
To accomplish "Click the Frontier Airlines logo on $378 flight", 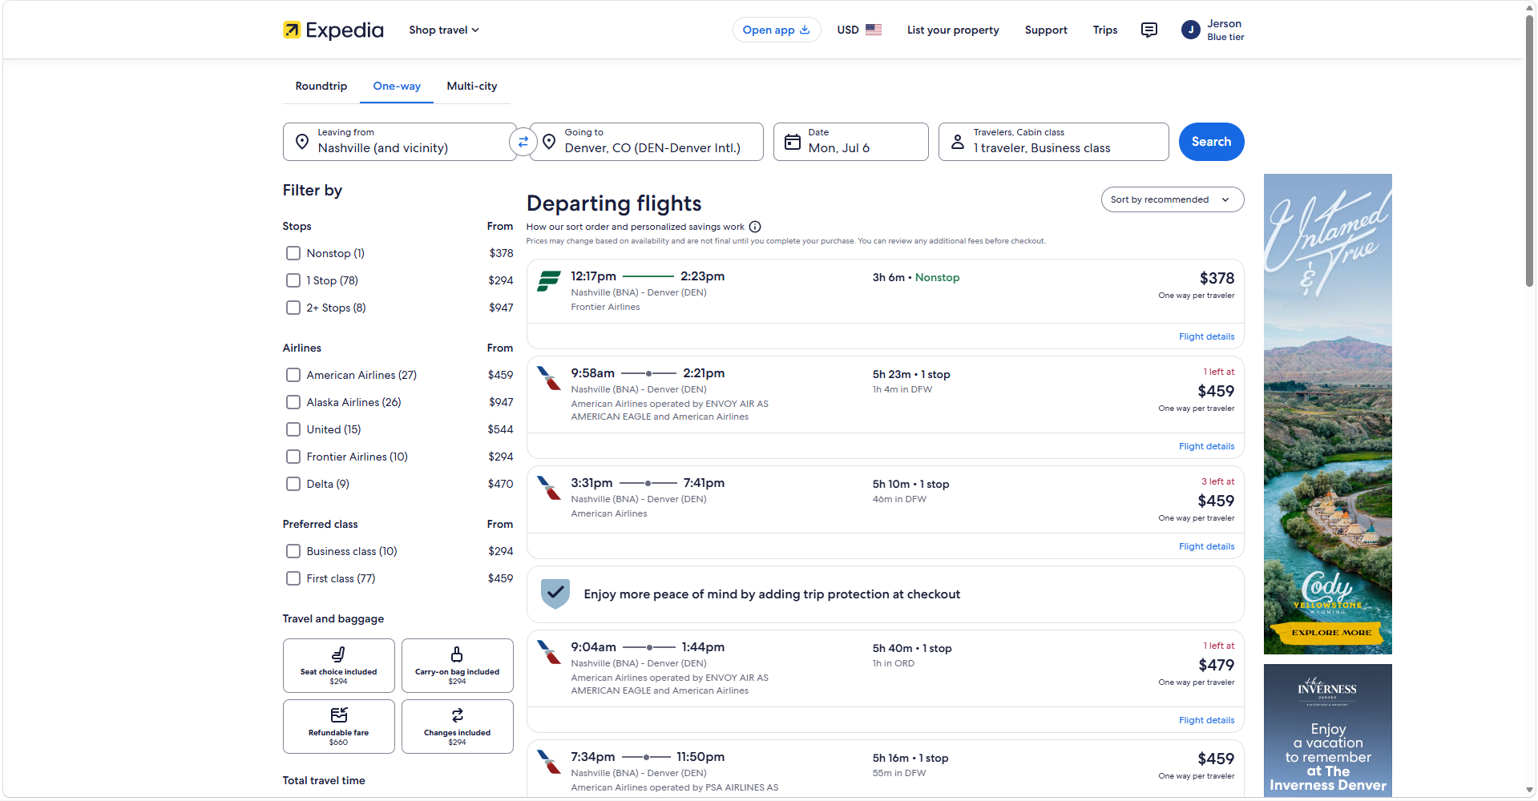I will click(x=549, y=281).
